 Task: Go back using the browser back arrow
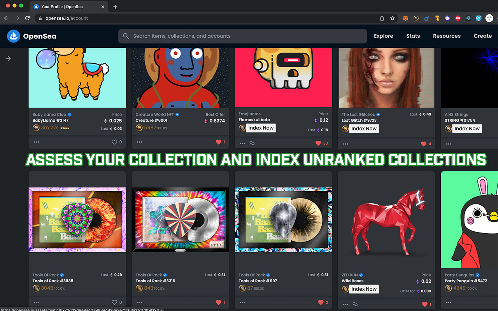coord(6,18)
